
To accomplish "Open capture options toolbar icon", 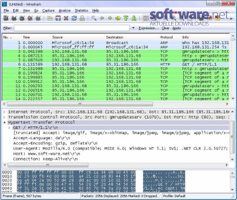I will click(x=14, y=18).
